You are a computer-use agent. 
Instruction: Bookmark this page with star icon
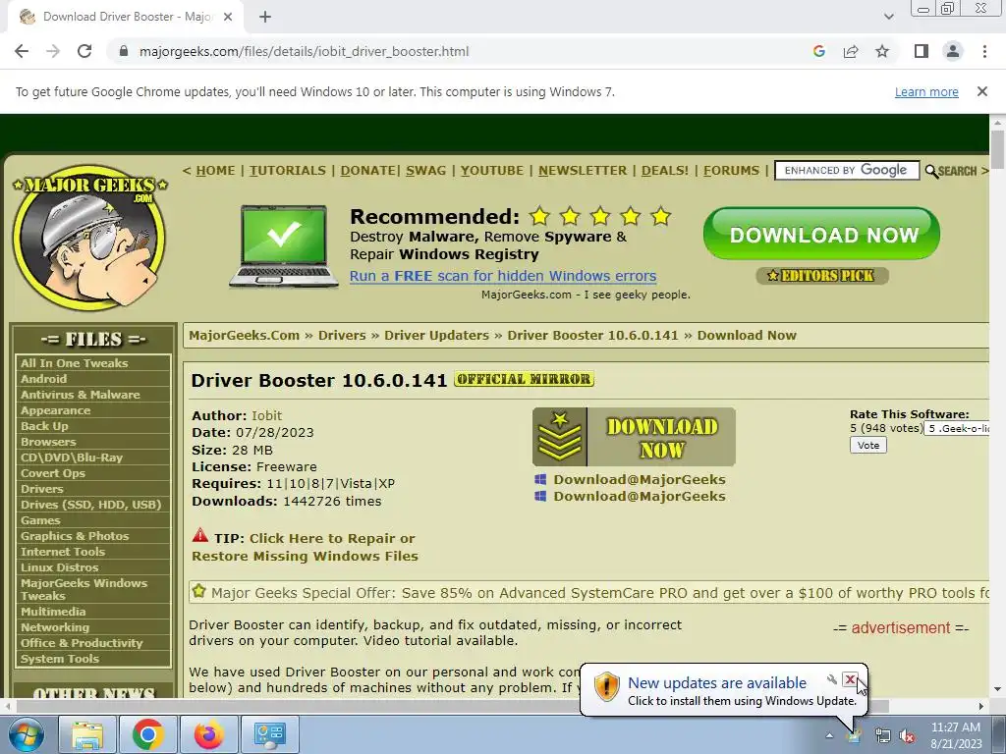click(x=882, y=51)
